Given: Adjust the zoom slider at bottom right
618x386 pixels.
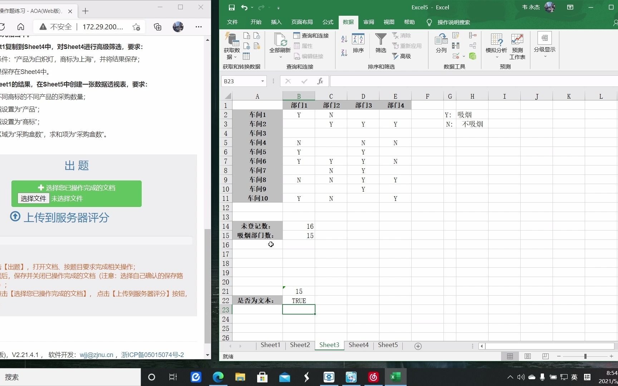Looking at the screenshot, I should (585, 356).
